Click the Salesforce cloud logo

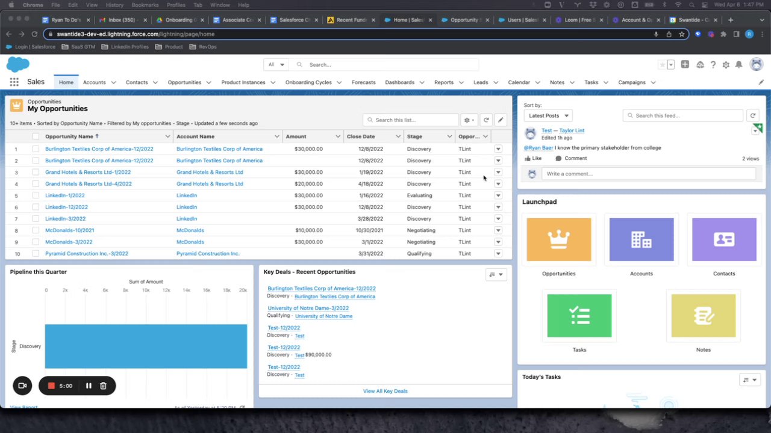pyautogui.click(x=18, y=64)
